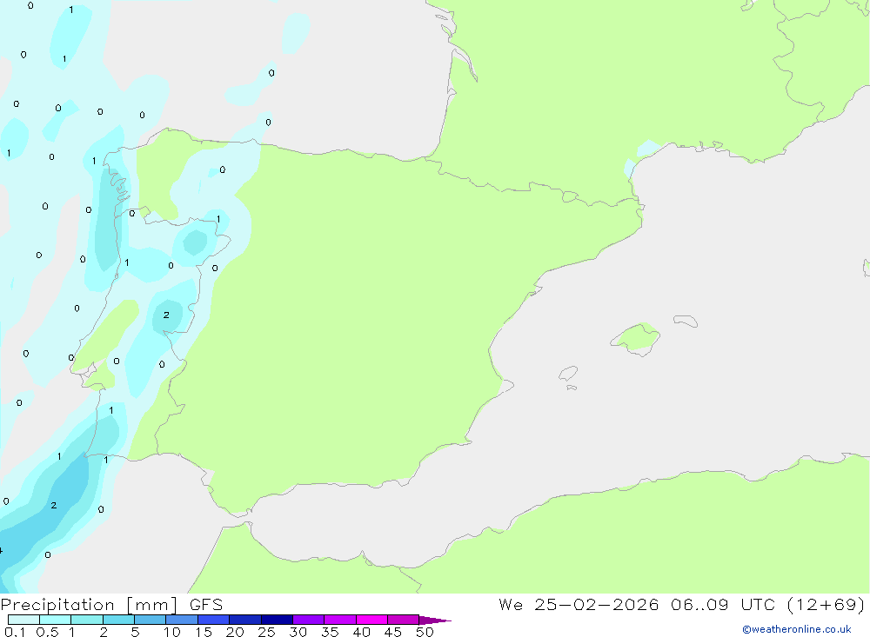Click the 'We 25-02-2026' date text
This screenshot has width=870, height=637.
tap(579, 604)
